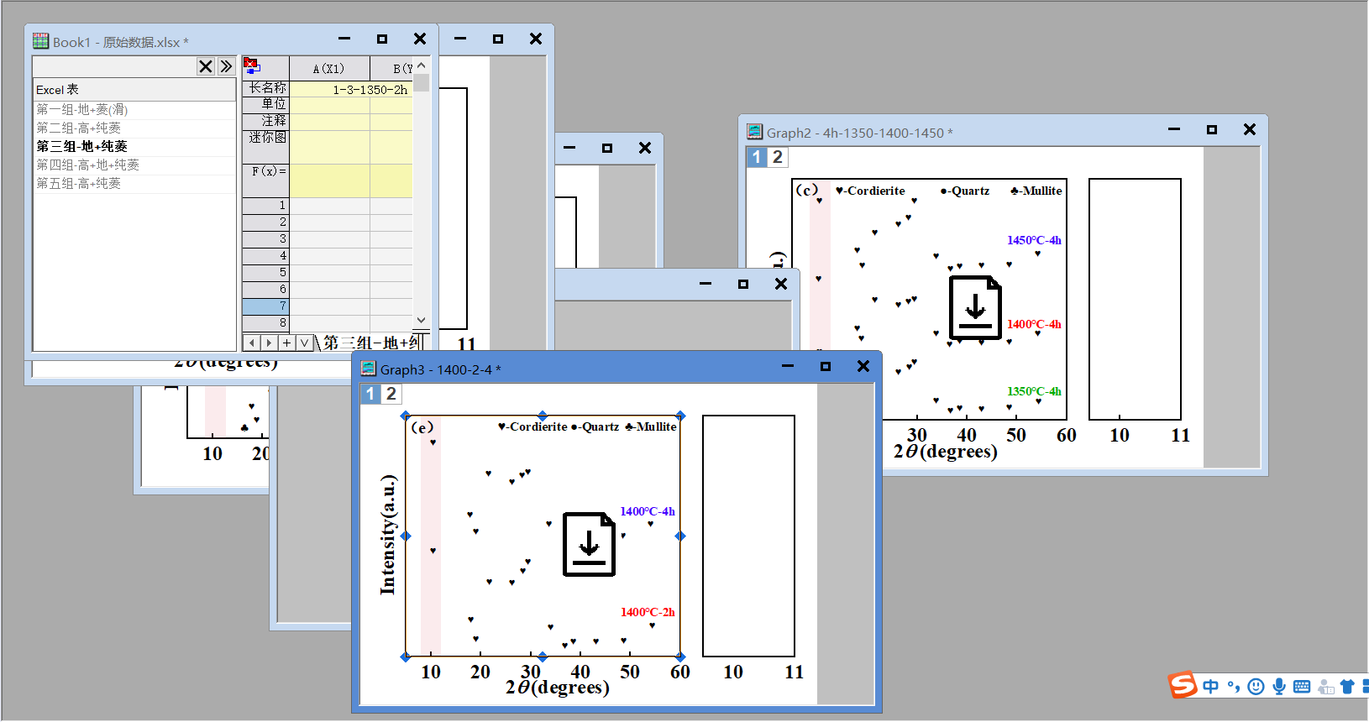
Task: Select sheet 第四组-高+地+纯菱 in Excel list
Action: [134, 165]
